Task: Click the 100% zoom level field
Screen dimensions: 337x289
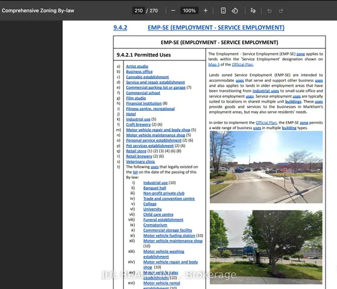Action: (189, 10)
